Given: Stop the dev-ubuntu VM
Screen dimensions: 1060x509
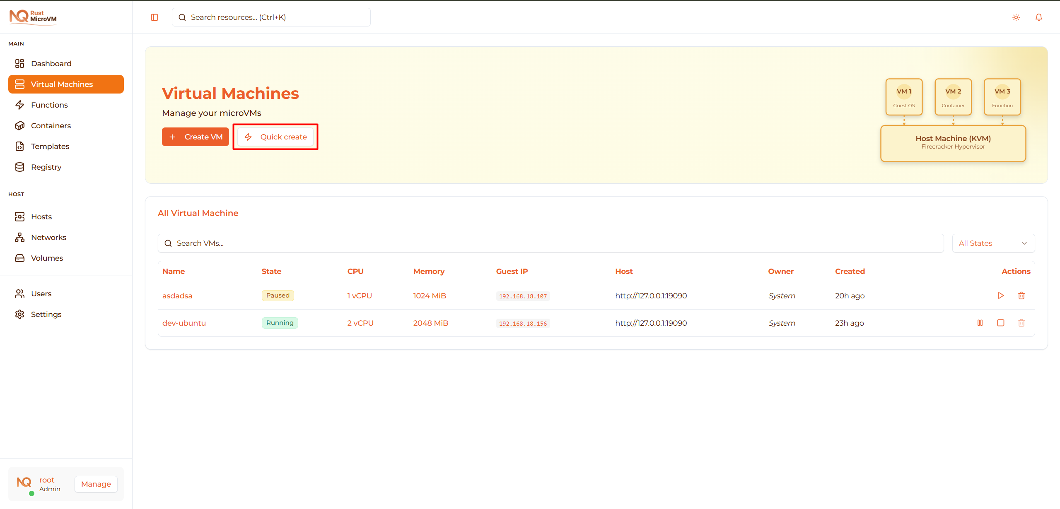Looking at the screenshot, I should click(1000, 323).
